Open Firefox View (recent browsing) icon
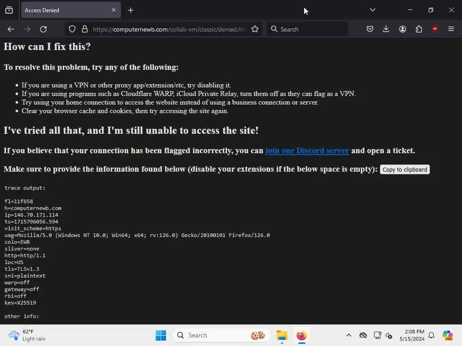Viewport: 462px width, 346px height. tap(9, 10)
